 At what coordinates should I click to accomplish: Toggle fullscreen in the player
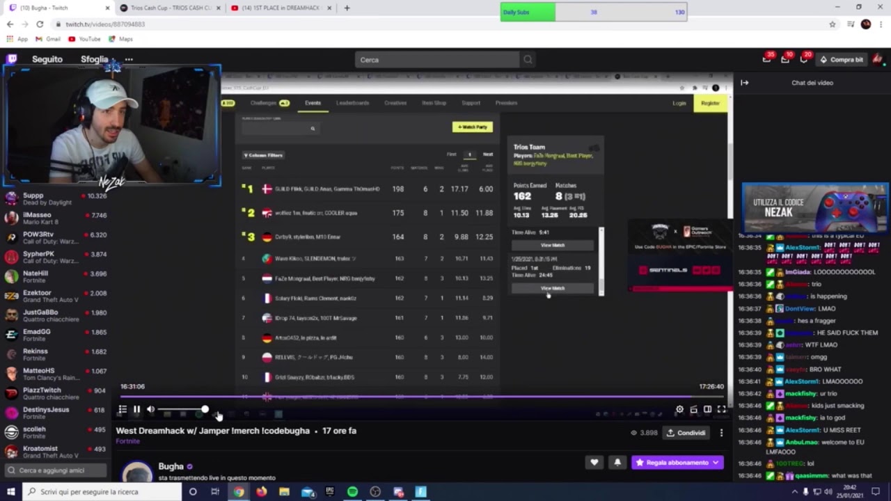pos(721,410)
